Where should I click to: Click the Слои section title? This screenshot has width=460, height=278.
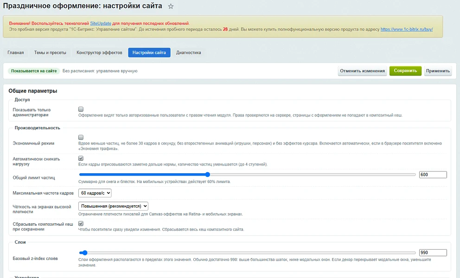coord(20,242)
